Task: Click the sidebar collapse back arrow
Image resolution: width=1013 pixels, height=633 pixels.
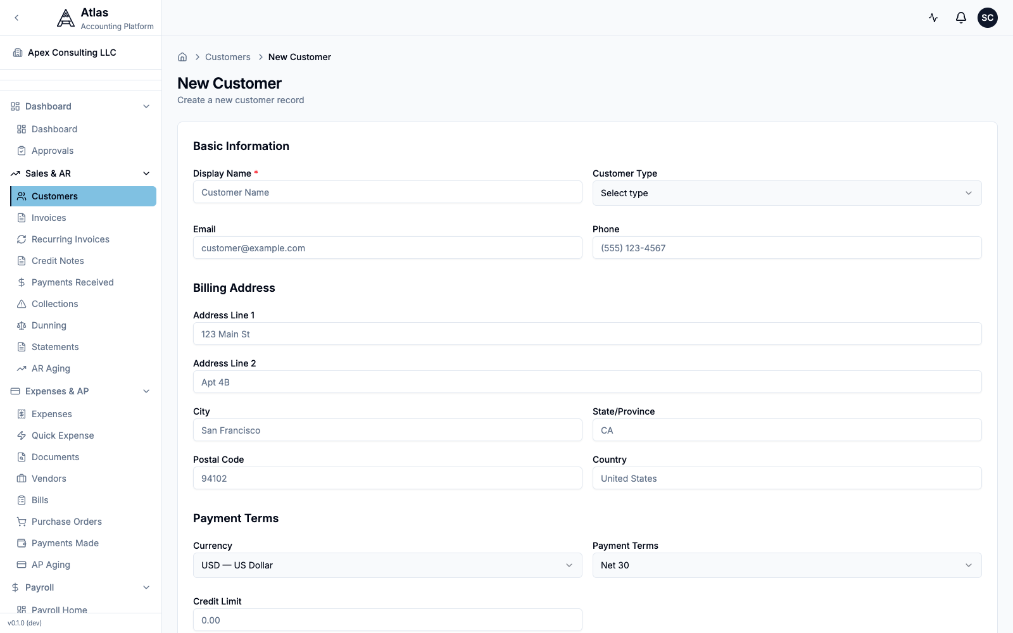Action: [16, 18]
